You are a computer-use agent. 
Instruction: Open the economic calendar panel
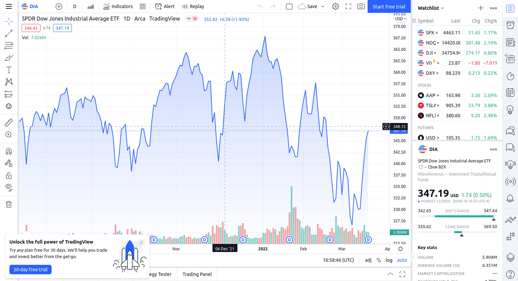pyautogui.click(x=510, y=92)
